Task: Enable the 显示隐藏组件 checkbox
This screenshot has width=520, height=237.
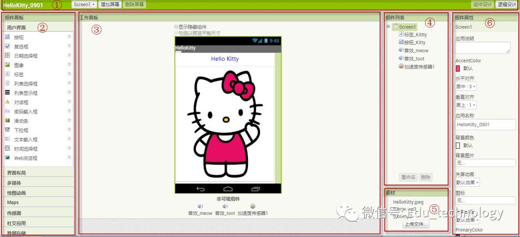Action: [x=176, y=27]
